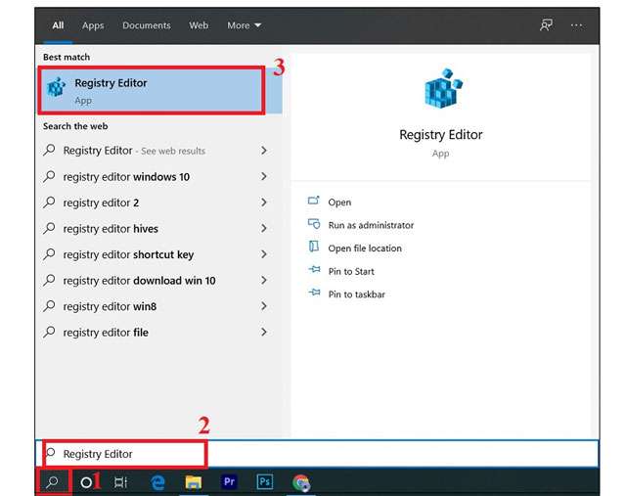Expand arrow for registry editor windows 10

coord(264,177)
